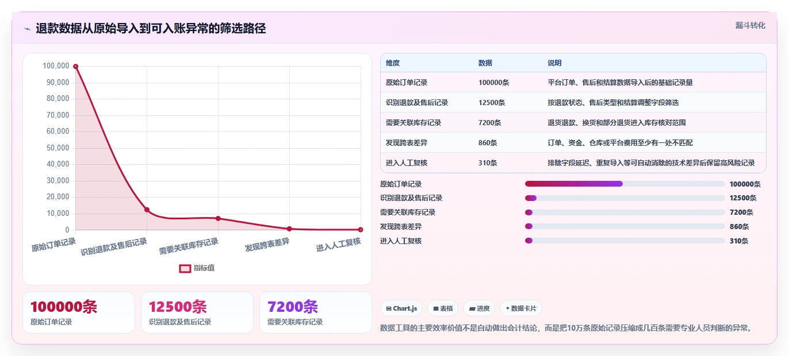Click chart point at 识别退款及售后记录

click(x=147, y=210)
